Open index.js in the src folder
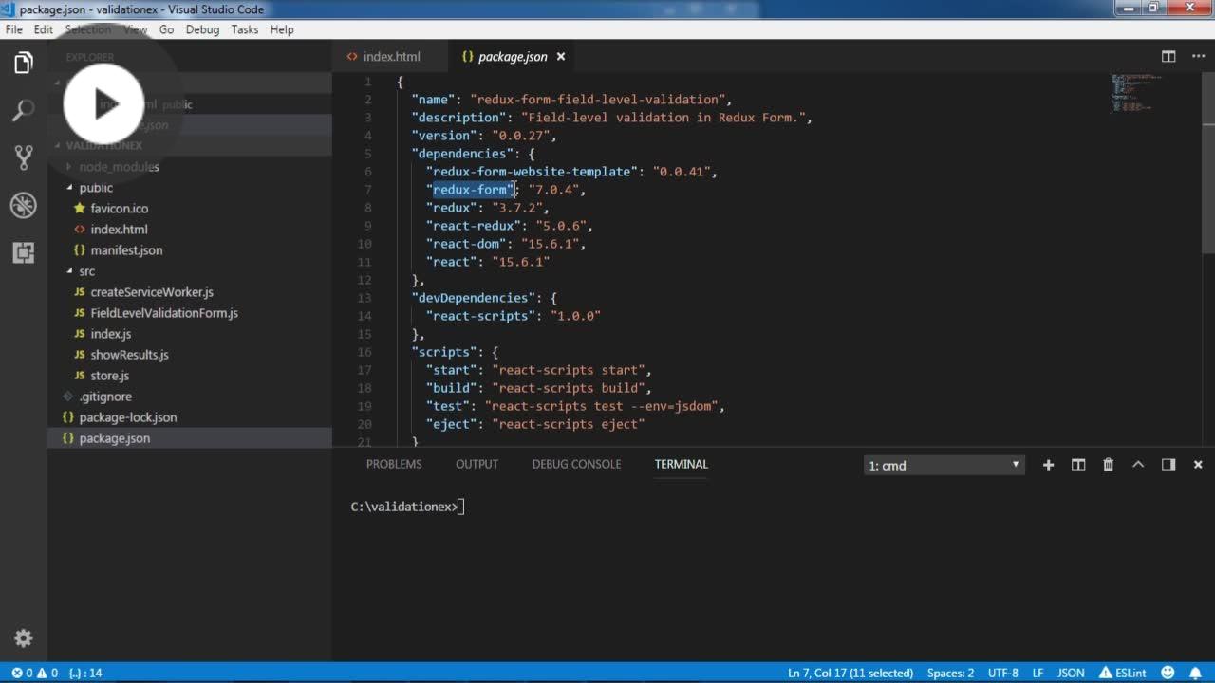 [x=111, y=334]
